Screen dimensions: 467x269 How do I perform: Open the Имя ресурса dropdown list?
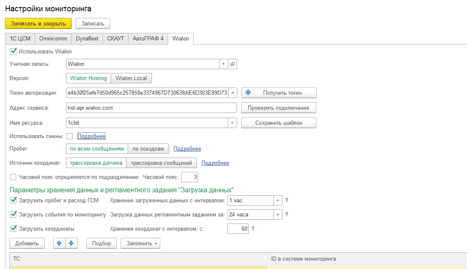click(232, 123)
